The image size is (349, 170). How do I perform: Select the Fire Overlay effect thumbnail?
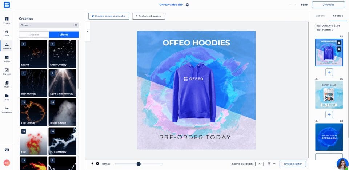(33, 112)
